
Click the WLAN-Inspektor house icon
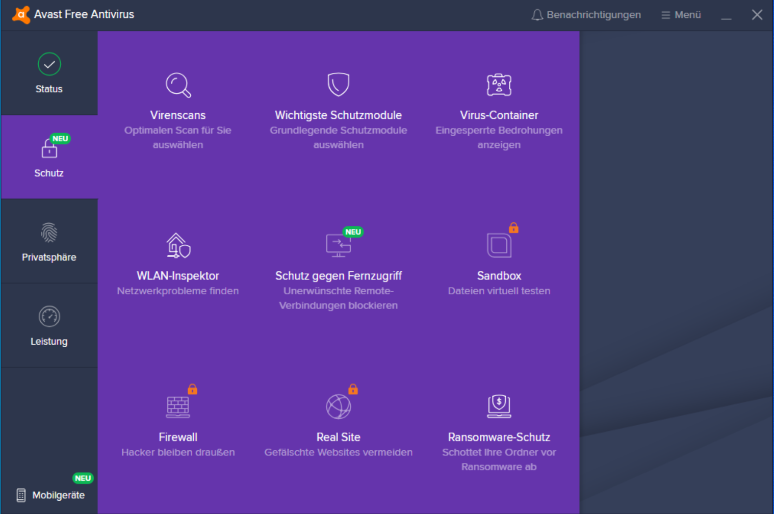click(x=178, y=245)
